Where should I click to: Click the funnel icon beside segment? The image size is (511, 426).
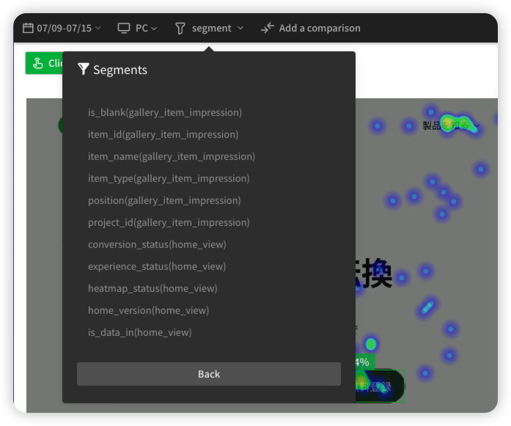(180, 29)
